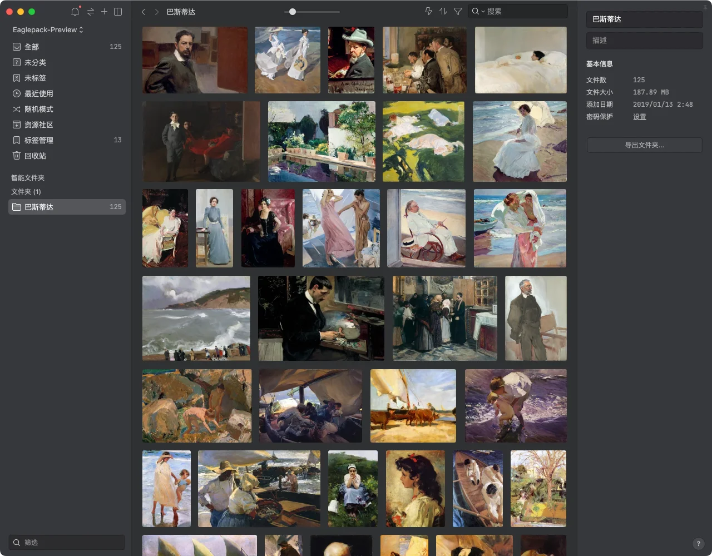Select the man in green hat thumbnail

coord(351,60)
